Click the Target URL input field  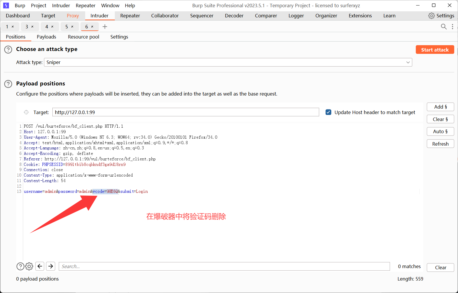[186, 112]
